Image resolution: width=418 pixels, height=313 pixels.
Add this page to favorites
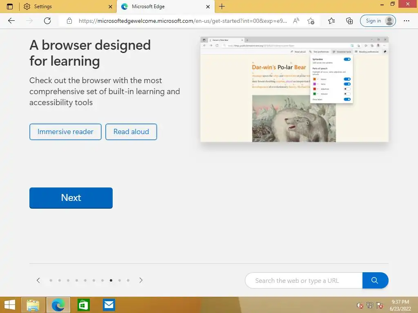(311, 21)
